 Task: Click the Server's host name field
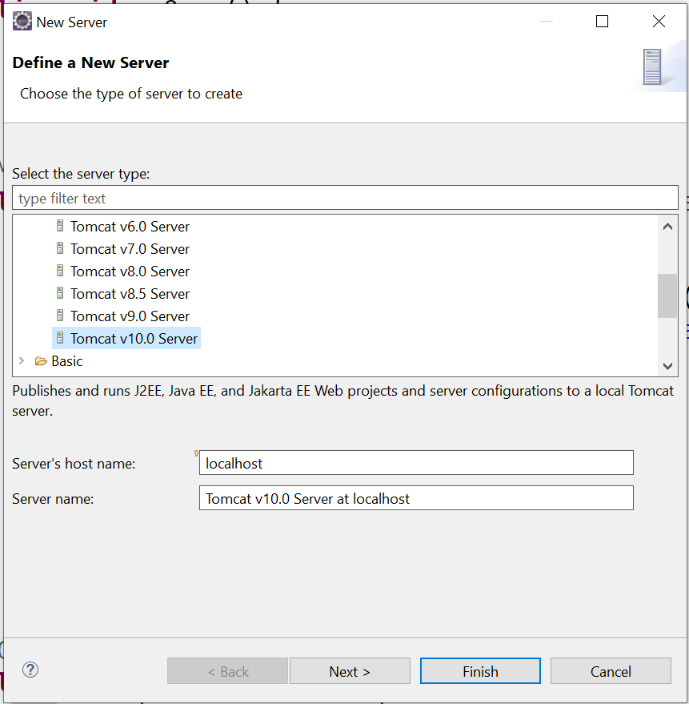point(416,462)
